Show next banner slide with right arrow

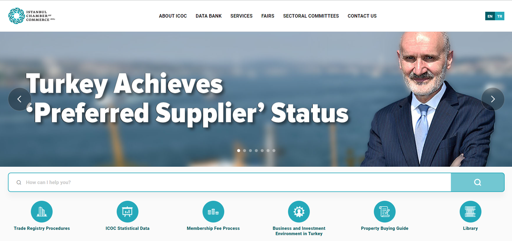click(493, 99)
